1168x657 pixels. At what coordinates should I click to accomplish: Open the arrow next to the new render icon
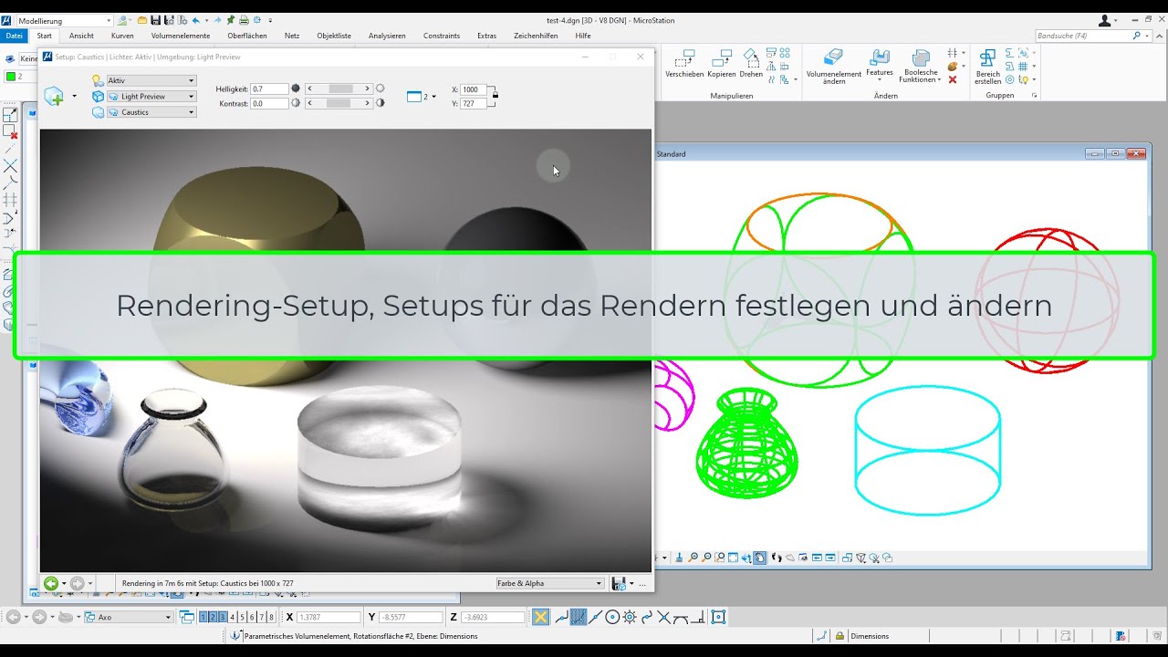[75, 96]
